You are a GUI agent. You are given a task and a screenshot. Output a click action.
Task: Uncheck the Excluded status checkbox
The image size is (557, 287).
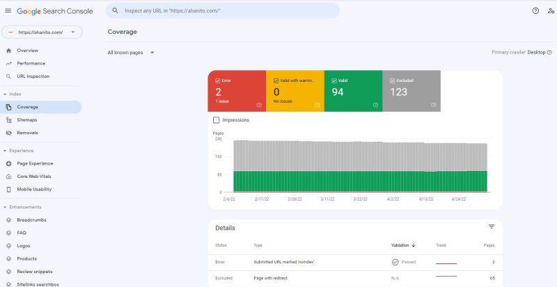click(392, 81)
